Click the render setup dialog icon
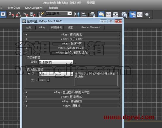 24,21
